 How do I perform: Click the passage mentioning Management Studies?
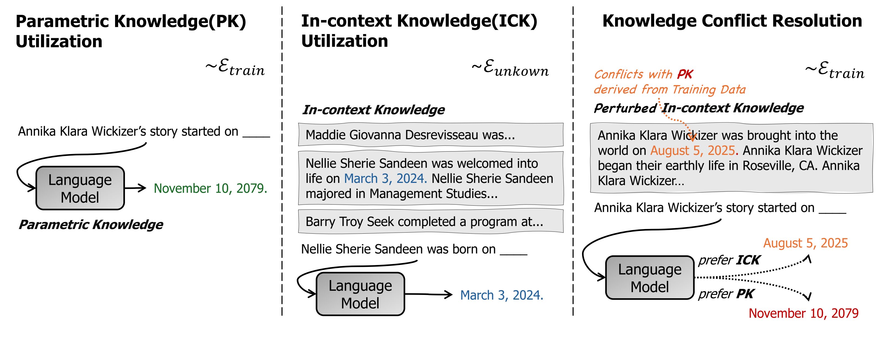click(x=430, y=178)
